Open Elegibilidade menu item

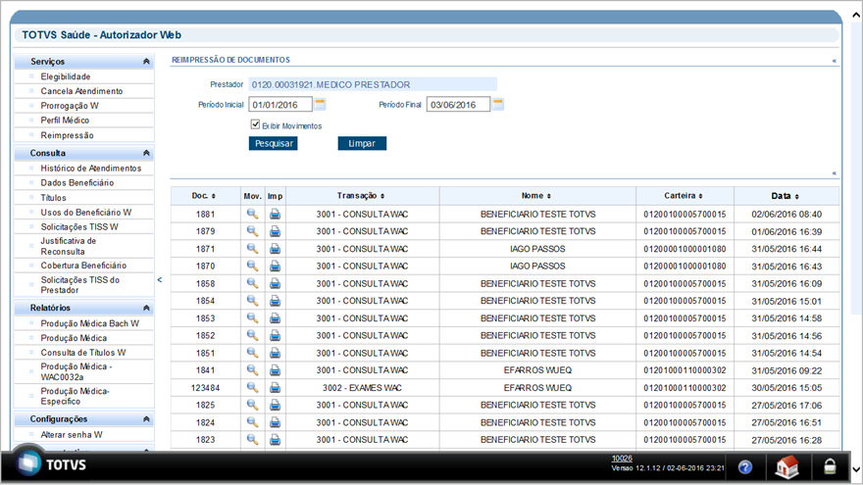click(x=66, y=76)
